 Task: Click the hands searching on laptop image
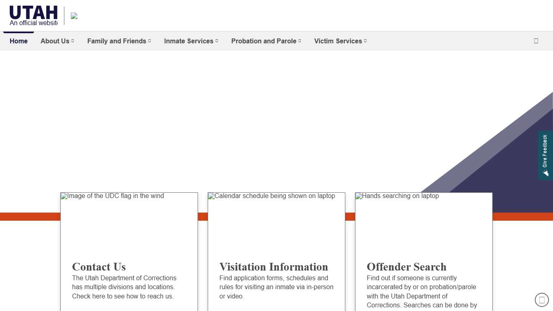point(423,221)
